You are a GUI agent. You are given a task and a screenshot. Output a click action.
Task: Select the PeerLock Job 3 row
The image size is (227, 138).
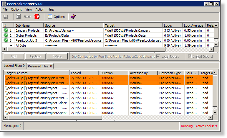108,40
